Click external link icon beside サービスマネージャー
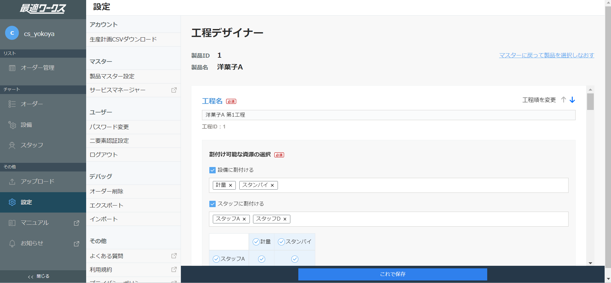 pyautogui.click(x=174, y=90)
